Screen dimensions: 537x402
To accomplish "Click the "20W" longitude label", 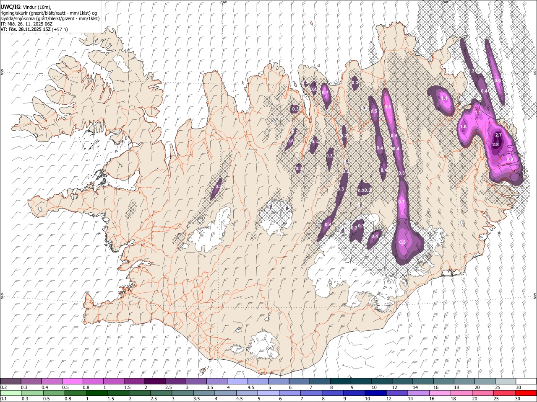I will point(223,2).
